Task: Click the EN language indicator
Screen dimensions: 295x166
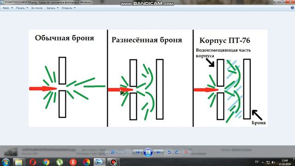Action: click(x=257, y=162)
